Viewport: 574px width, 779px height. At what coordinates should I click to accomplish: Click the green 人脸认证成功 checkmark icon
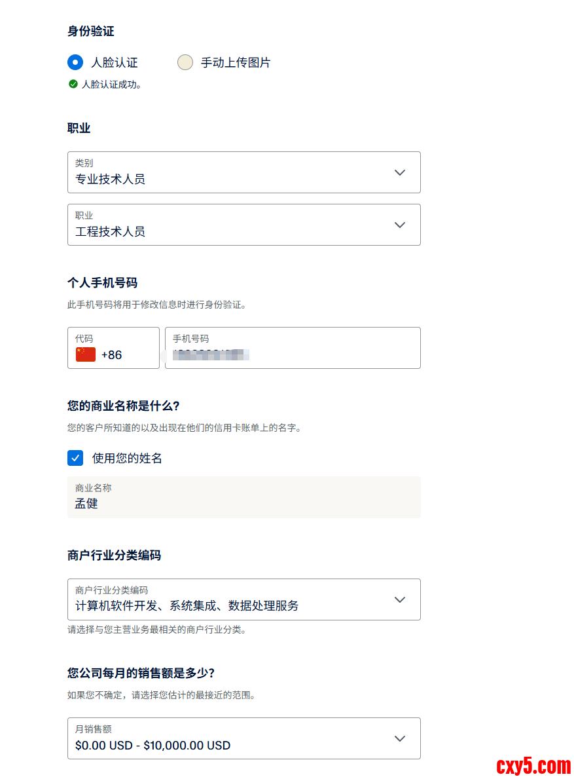click(73, 84)
